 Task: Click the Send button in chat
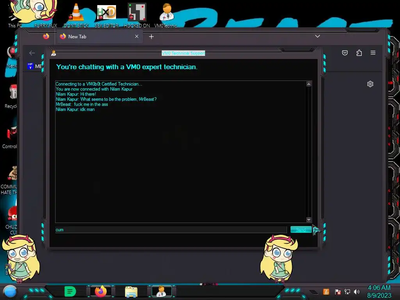pos(301,230)
